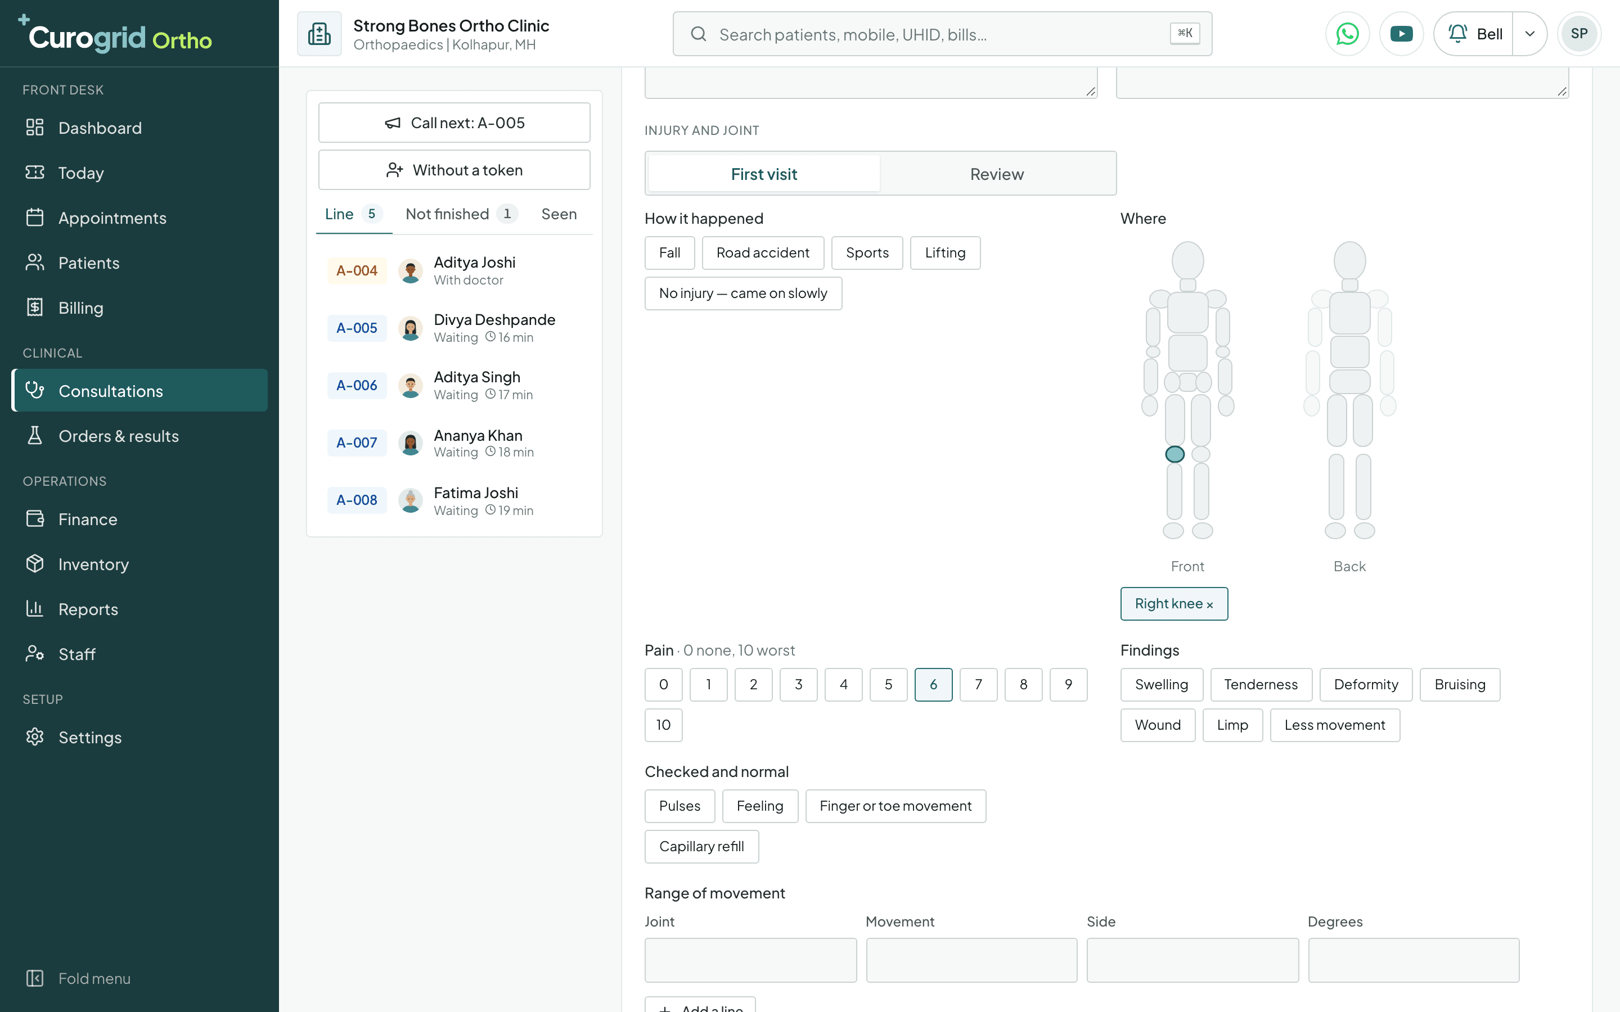1620x1012 pixels.
Task: Switch visit type to Review
Action: tap(997, 174)
